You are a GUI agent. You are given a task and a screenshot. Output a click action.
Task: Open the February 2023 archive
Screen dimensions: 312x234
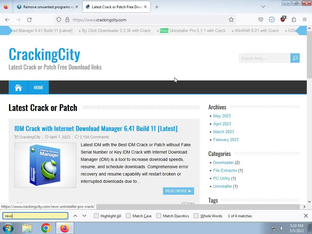click(x=226, y=140)
